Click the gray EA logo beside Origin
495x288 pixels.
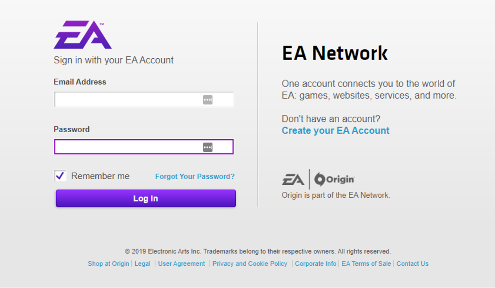tap(293, 180)
